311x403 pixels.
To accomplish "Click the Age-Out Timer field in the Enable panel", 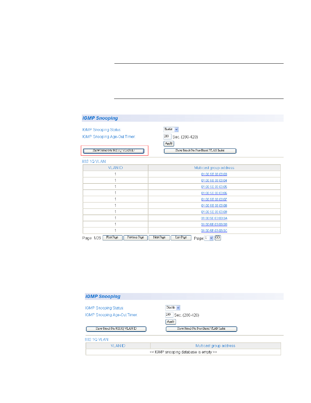I will pyautogui.click(x=167, y=136).
